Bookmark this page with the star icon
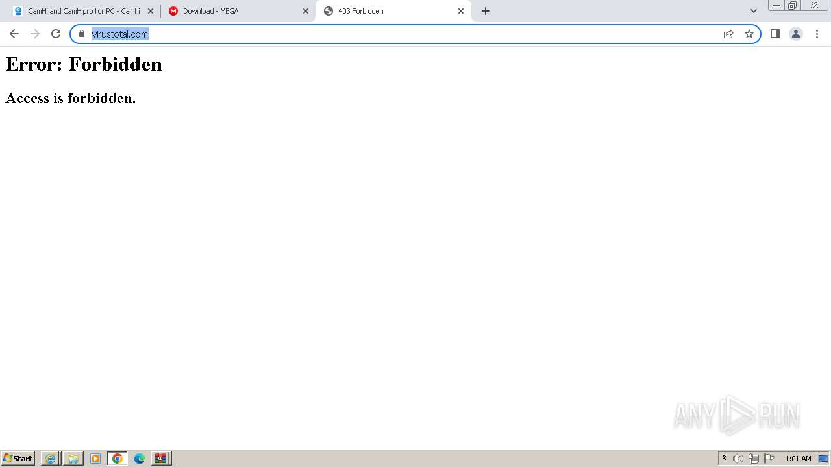This screenshot has height=467, width=831. [x=749, y=34]
